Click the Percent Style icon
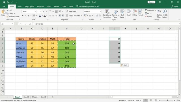This screenshot has width=181, height=102. 90,16
